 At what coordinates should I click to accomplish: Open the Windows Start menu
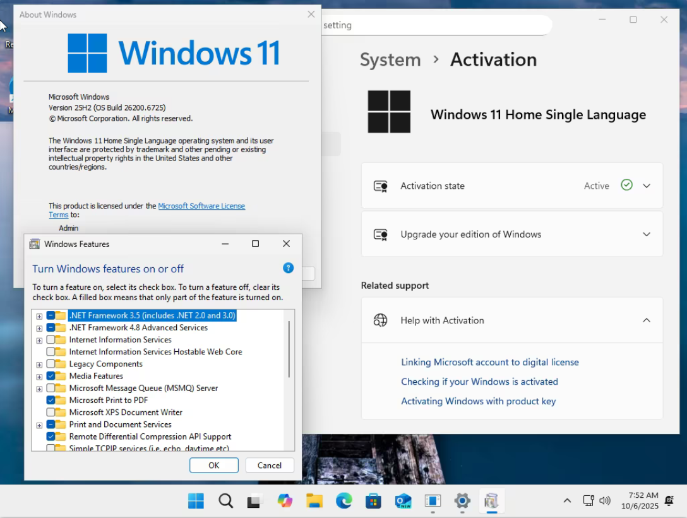[196, 501]
